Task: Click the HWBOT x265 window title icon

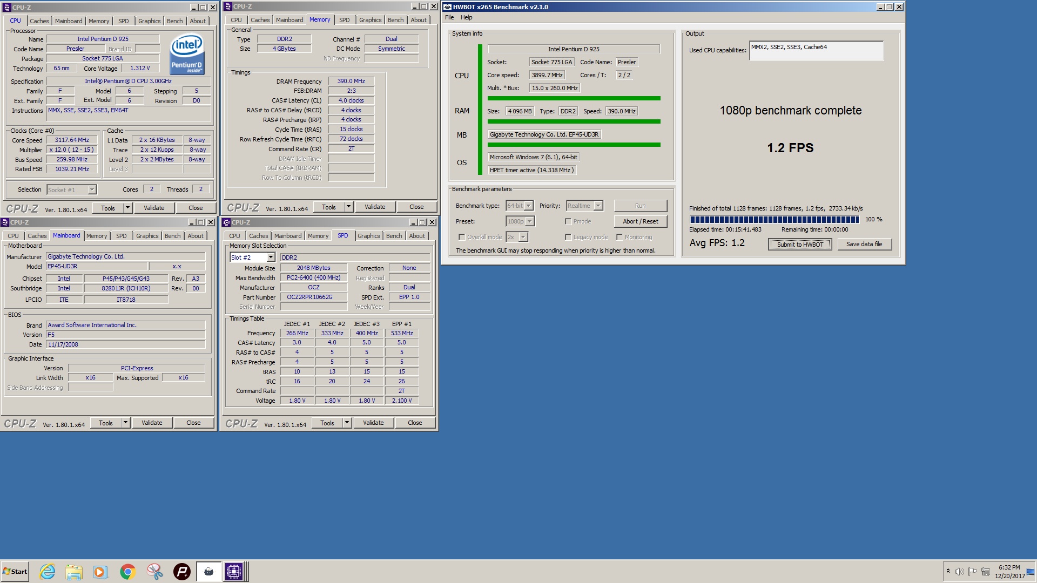Action: pos(447,7)
